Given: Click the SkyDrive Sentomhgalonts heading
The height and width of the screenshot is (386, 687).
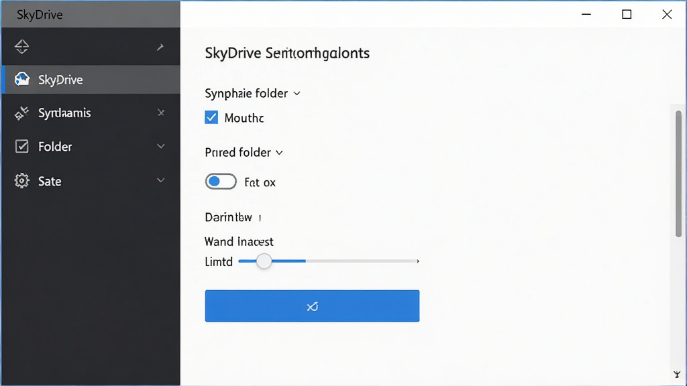Looking at the screenshot, I should (287, 54).
